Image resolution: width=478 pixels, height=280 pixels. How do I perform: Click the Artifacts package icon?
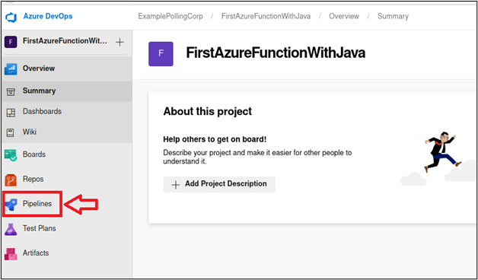[x=11, y=254]
